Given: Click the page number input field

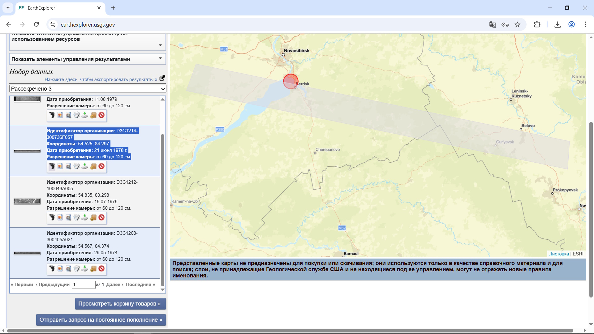Looking at the screenshot, I should coord(84,285).
